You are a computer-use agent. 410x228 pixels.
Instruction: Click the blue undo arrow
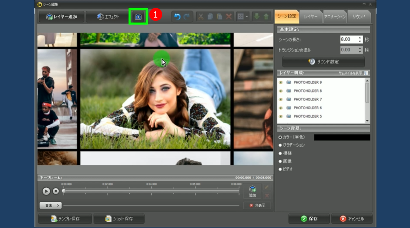(177, 17)
